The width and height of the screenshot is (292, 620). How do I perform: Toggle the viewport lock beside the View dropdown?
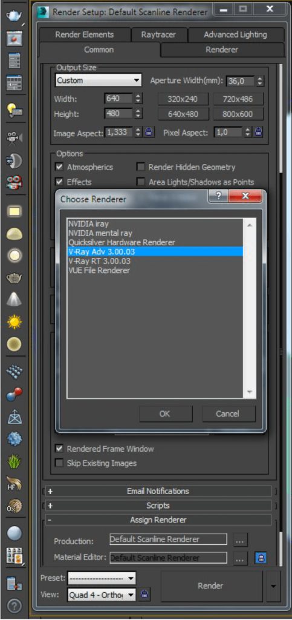point(144,594)
